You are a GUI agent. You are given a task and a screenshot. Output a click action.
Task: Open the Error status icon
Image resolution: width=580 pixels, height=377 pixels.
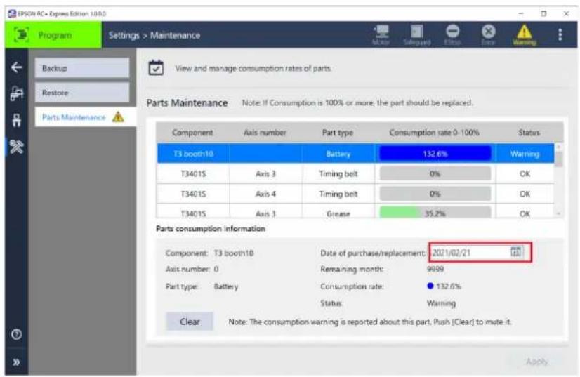point(488,35)
